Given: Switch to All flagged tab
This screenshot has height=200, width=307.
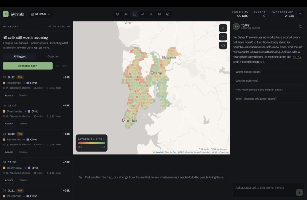Looking at the screenshot, I should (x=19, y=56).
